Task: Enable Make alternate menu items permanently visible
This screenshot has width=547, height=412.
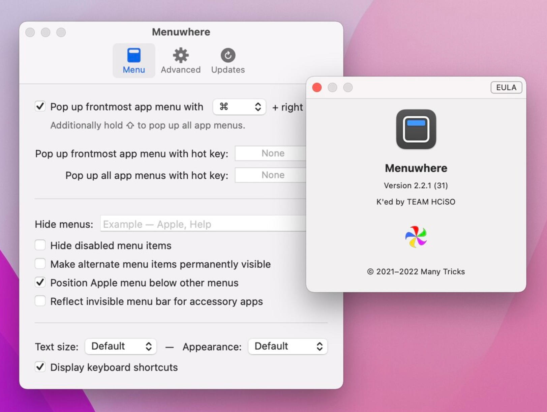Action: pyautogui.click(x=40, y=264)
